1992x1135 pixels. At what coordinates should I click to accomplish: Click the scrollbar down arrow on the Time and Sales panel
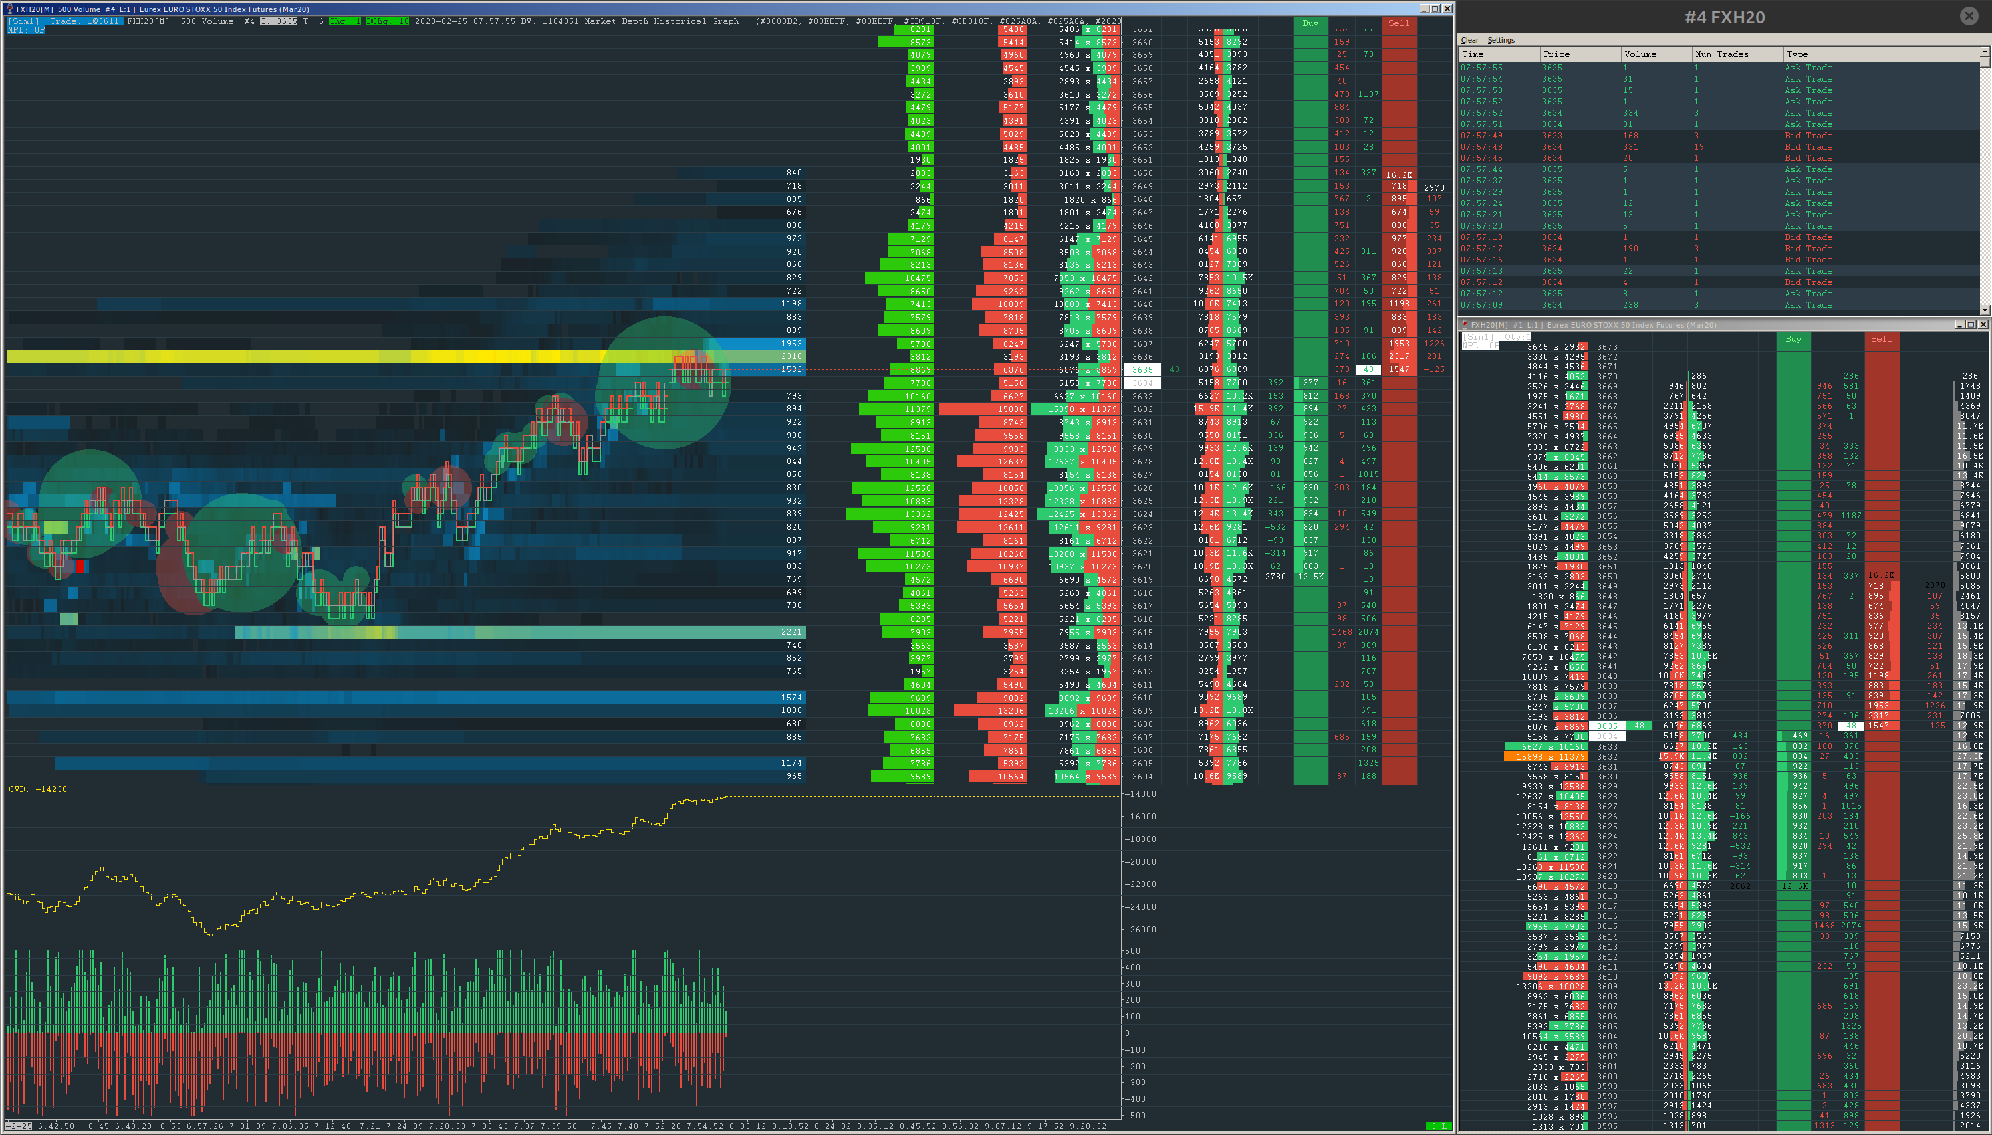[x=1984, y=309]
